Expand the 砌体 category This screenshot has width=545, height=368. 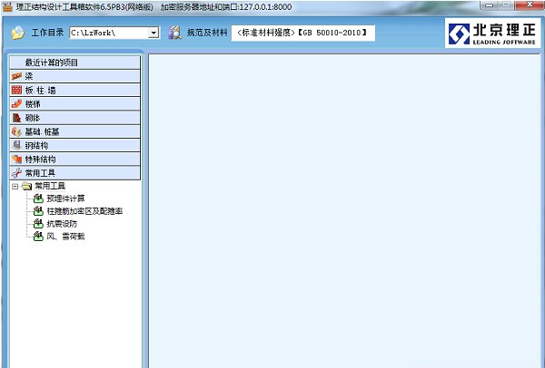point(75,118)
